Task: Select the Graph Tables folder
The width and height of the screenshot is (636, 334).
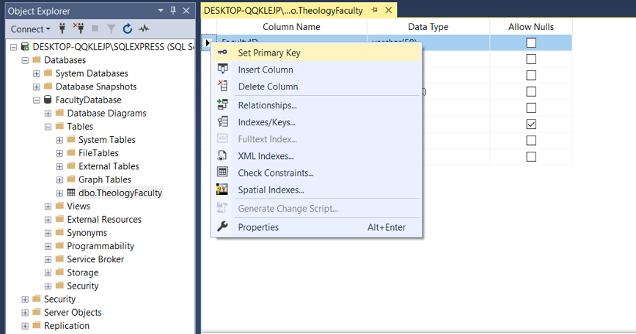Action: click(105, 179)
